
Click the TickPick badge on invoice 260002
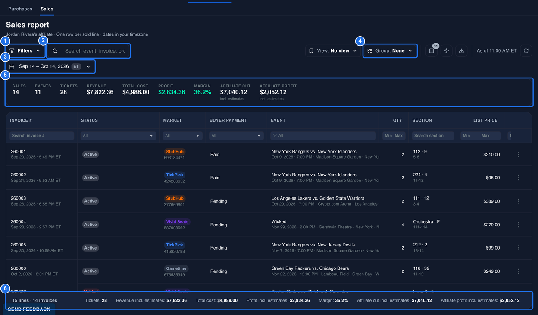click(x=175, y=175)
